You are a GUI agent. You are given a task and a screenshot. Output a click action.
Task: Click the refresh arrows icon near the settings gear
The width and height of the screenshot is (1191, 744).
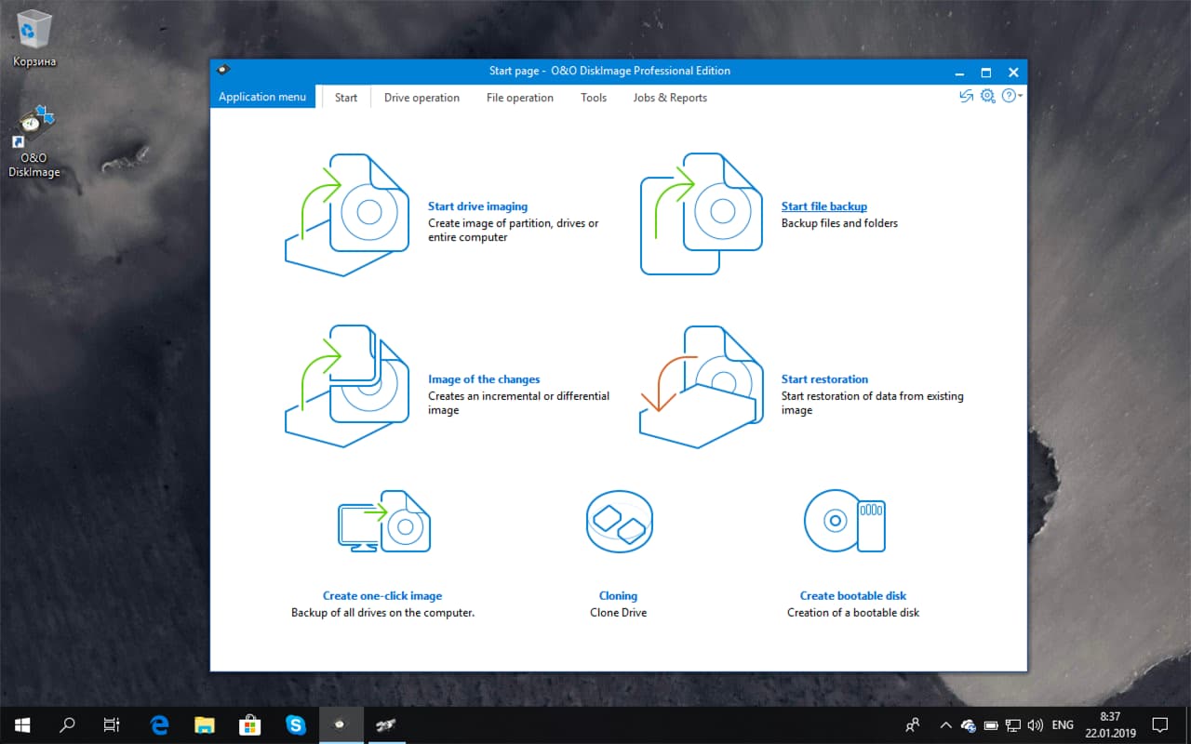tap(966, 96)
